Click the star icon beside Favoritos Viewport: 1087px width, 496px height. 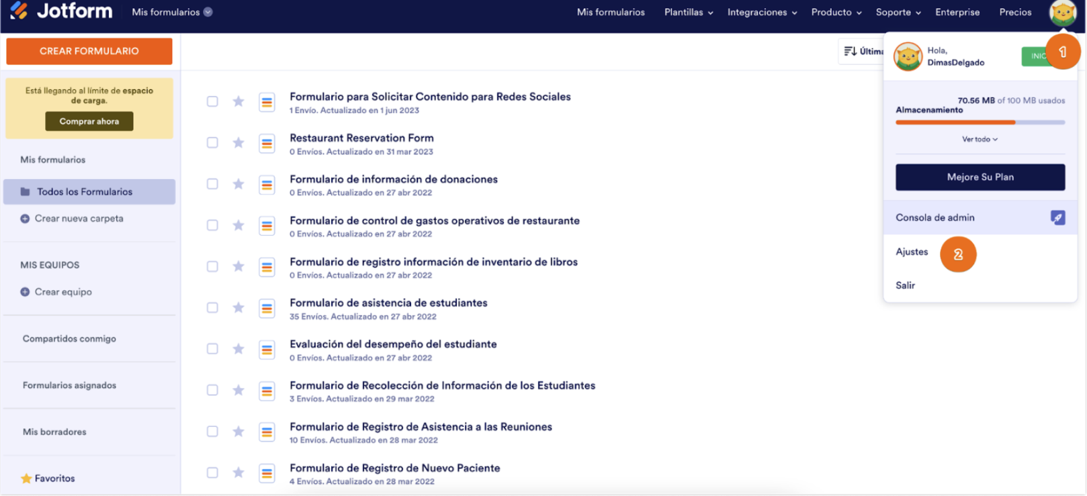coord(26,479)
